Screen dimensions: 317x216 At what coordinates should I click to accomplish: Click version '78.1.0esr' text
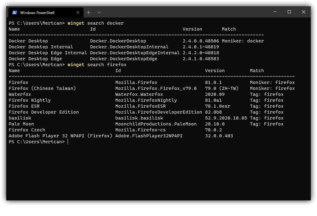(x=218, y=106)
